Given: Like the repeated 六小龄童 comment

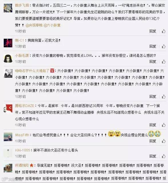Looking at the screenshot, I should pos(164,96).
